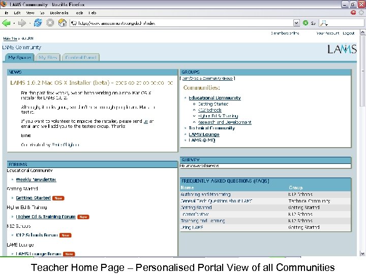Open the Teaching and Learning FAQ

tap(203, 221)
